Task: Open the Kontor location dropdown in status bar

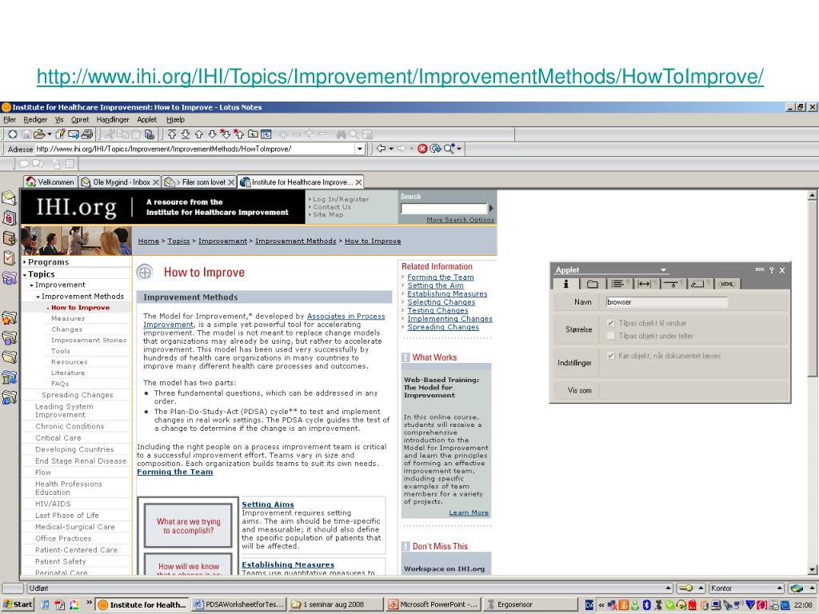Action: click(746, 588)
